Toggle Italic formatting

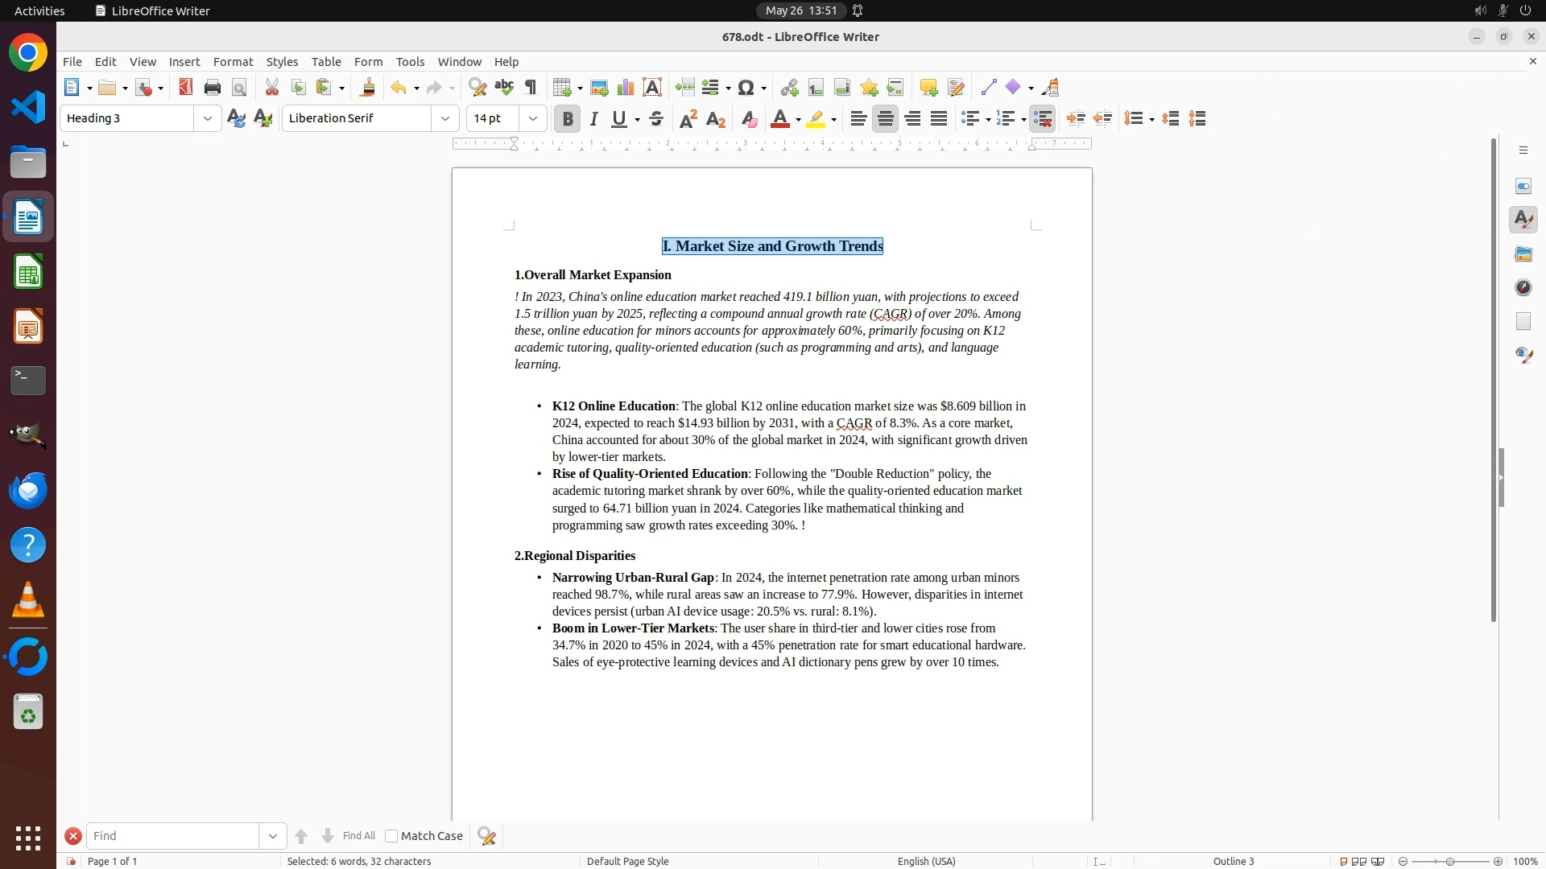point(594,119)
